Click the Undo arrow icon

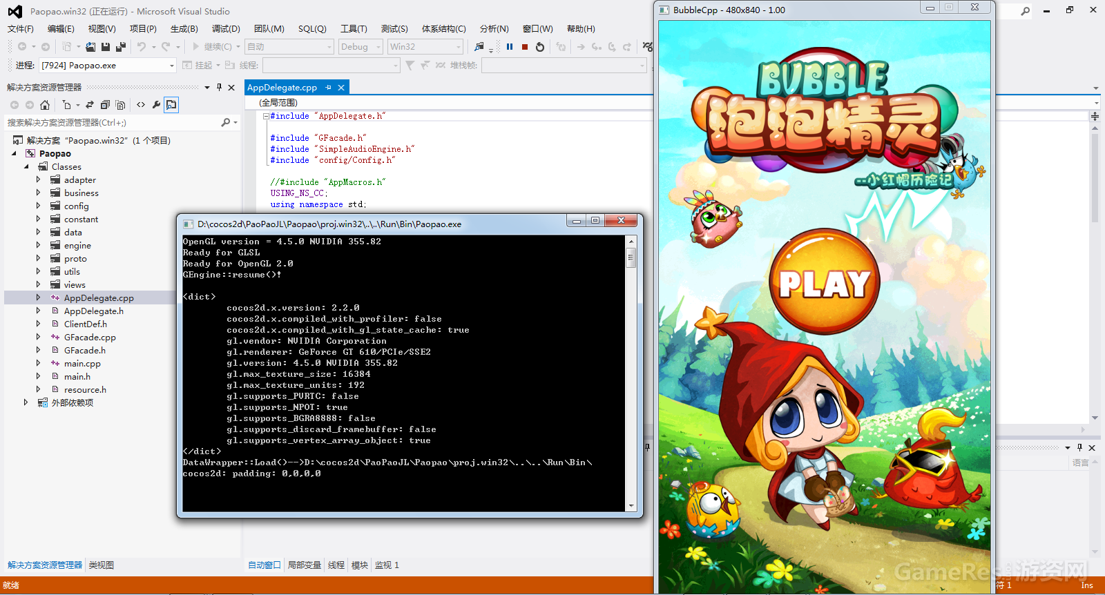click(x=141, y=46)
